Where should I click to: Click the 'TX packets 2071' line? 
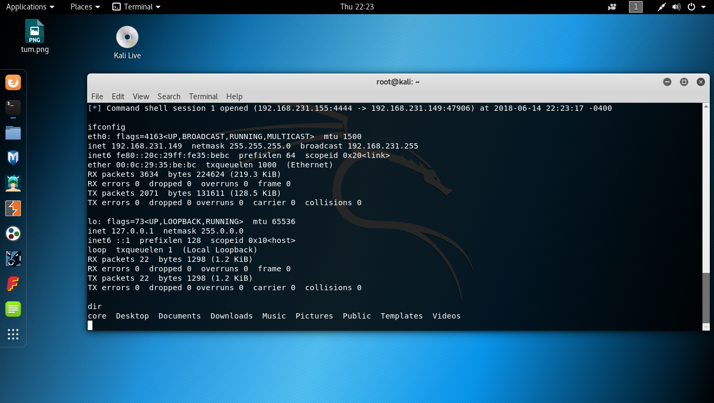coord(184,193)
